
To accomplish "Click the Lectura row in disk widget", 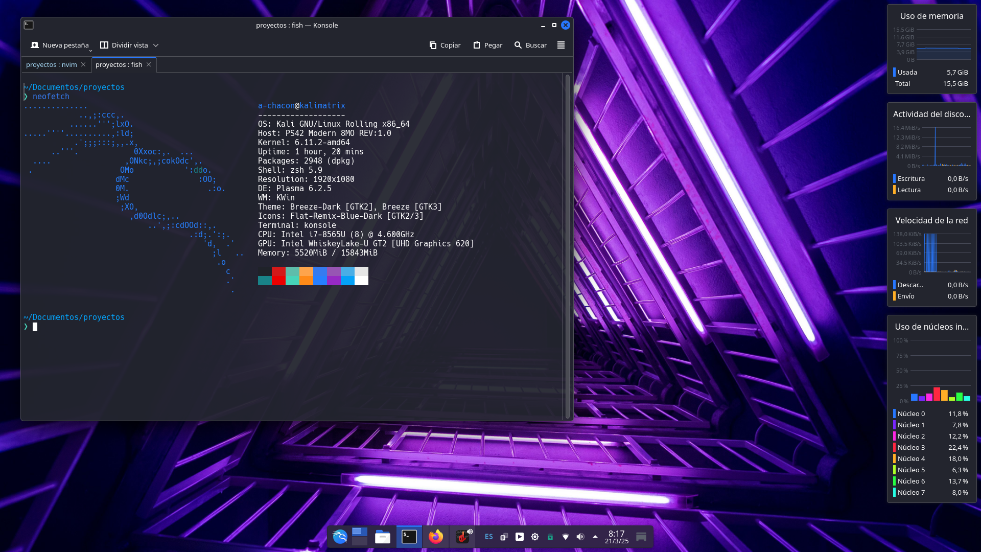I will point(931,190).
